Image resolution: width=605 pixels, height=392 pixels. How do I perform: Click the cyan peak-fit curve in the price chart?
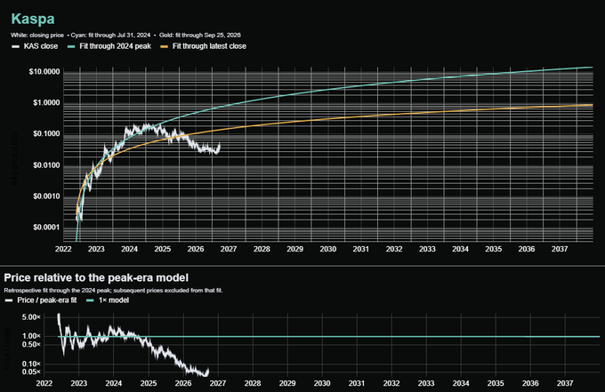tap(328, 90)
